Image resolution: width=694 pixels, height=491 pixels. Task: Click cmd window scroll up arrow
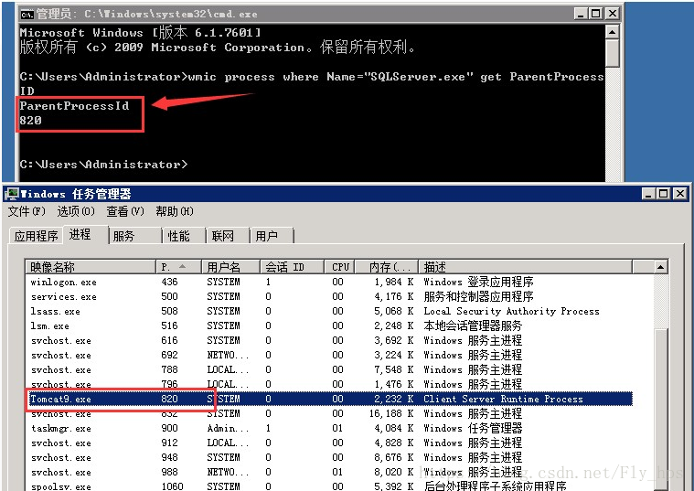[612, 32]
